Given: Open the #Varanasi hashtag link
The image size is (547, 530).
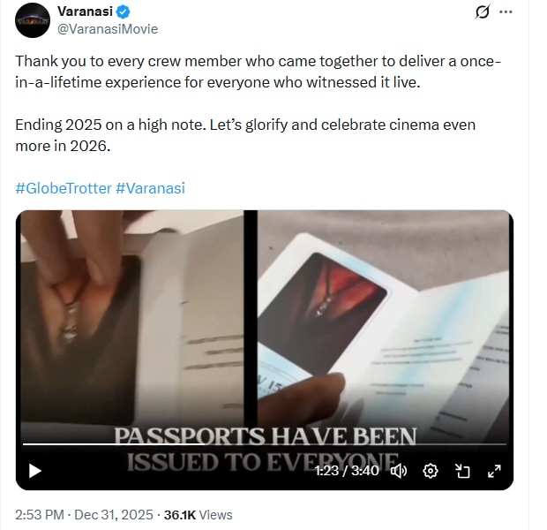Looking at the screenshot, I should click(x=150, y=188).
